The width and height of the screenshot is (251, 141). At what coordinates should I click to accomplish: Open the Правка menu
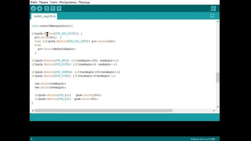point(44,2)
